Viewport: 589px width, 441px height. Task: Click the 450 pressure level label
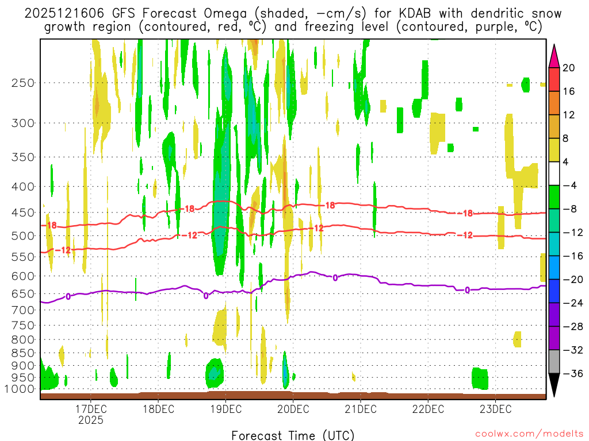(23, 212)
